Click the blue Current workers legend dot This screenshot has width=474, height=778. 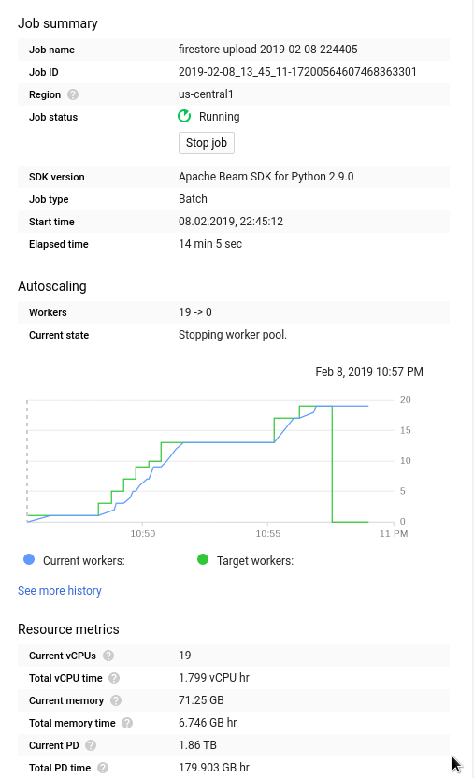[x=29, y=560]
